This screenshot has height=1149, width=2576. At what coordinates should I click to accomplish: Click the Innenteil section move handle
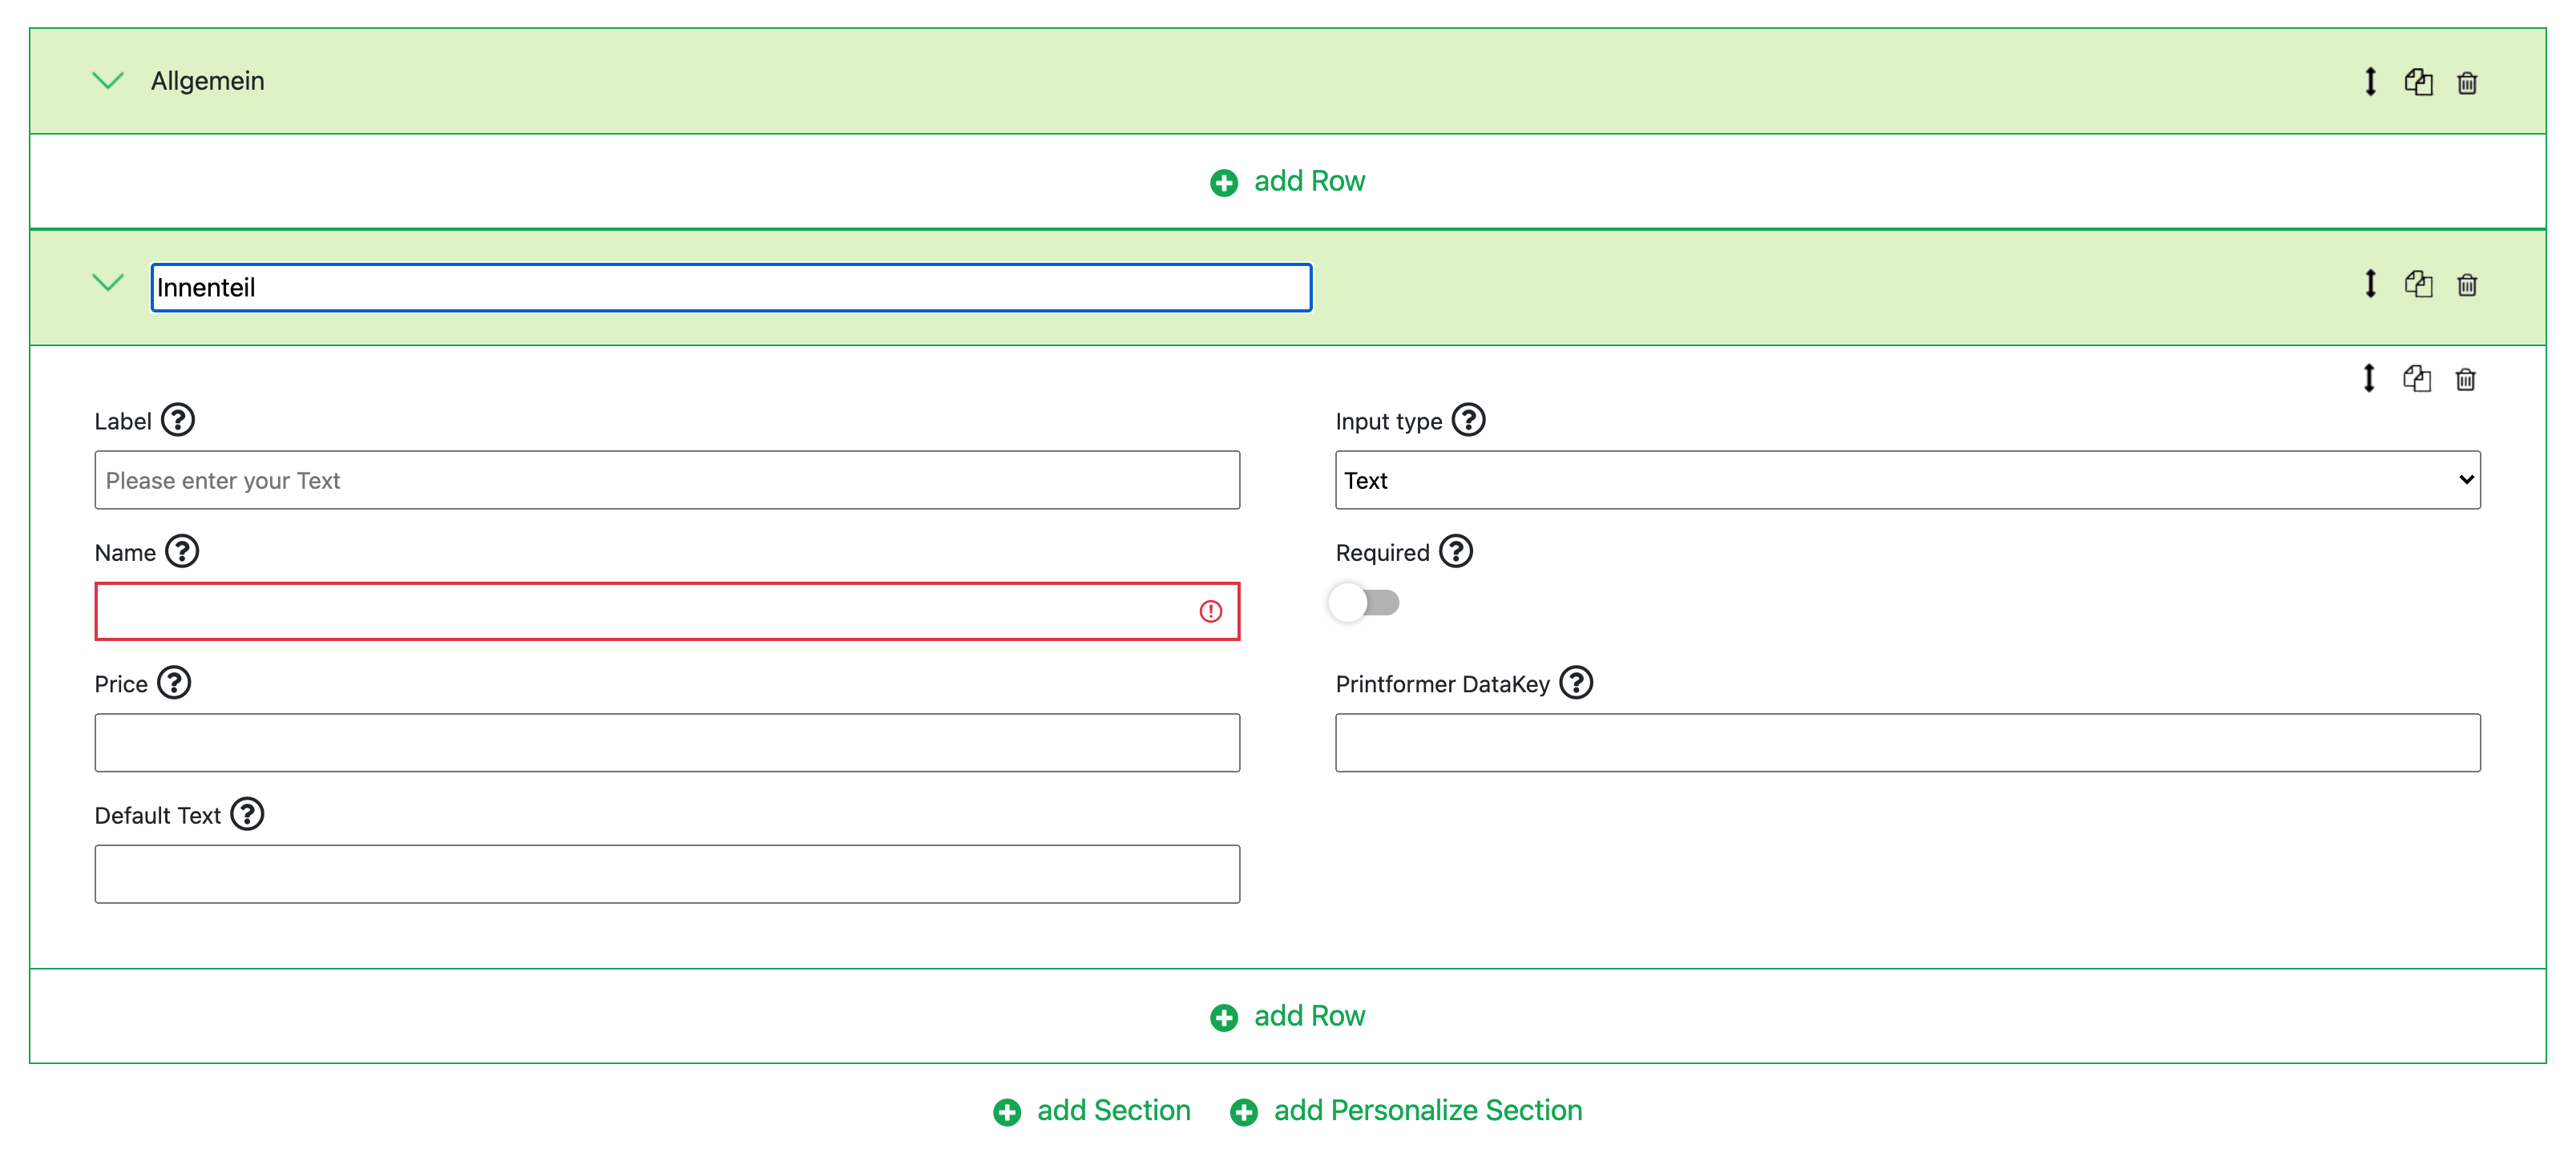click(2369, 285)
